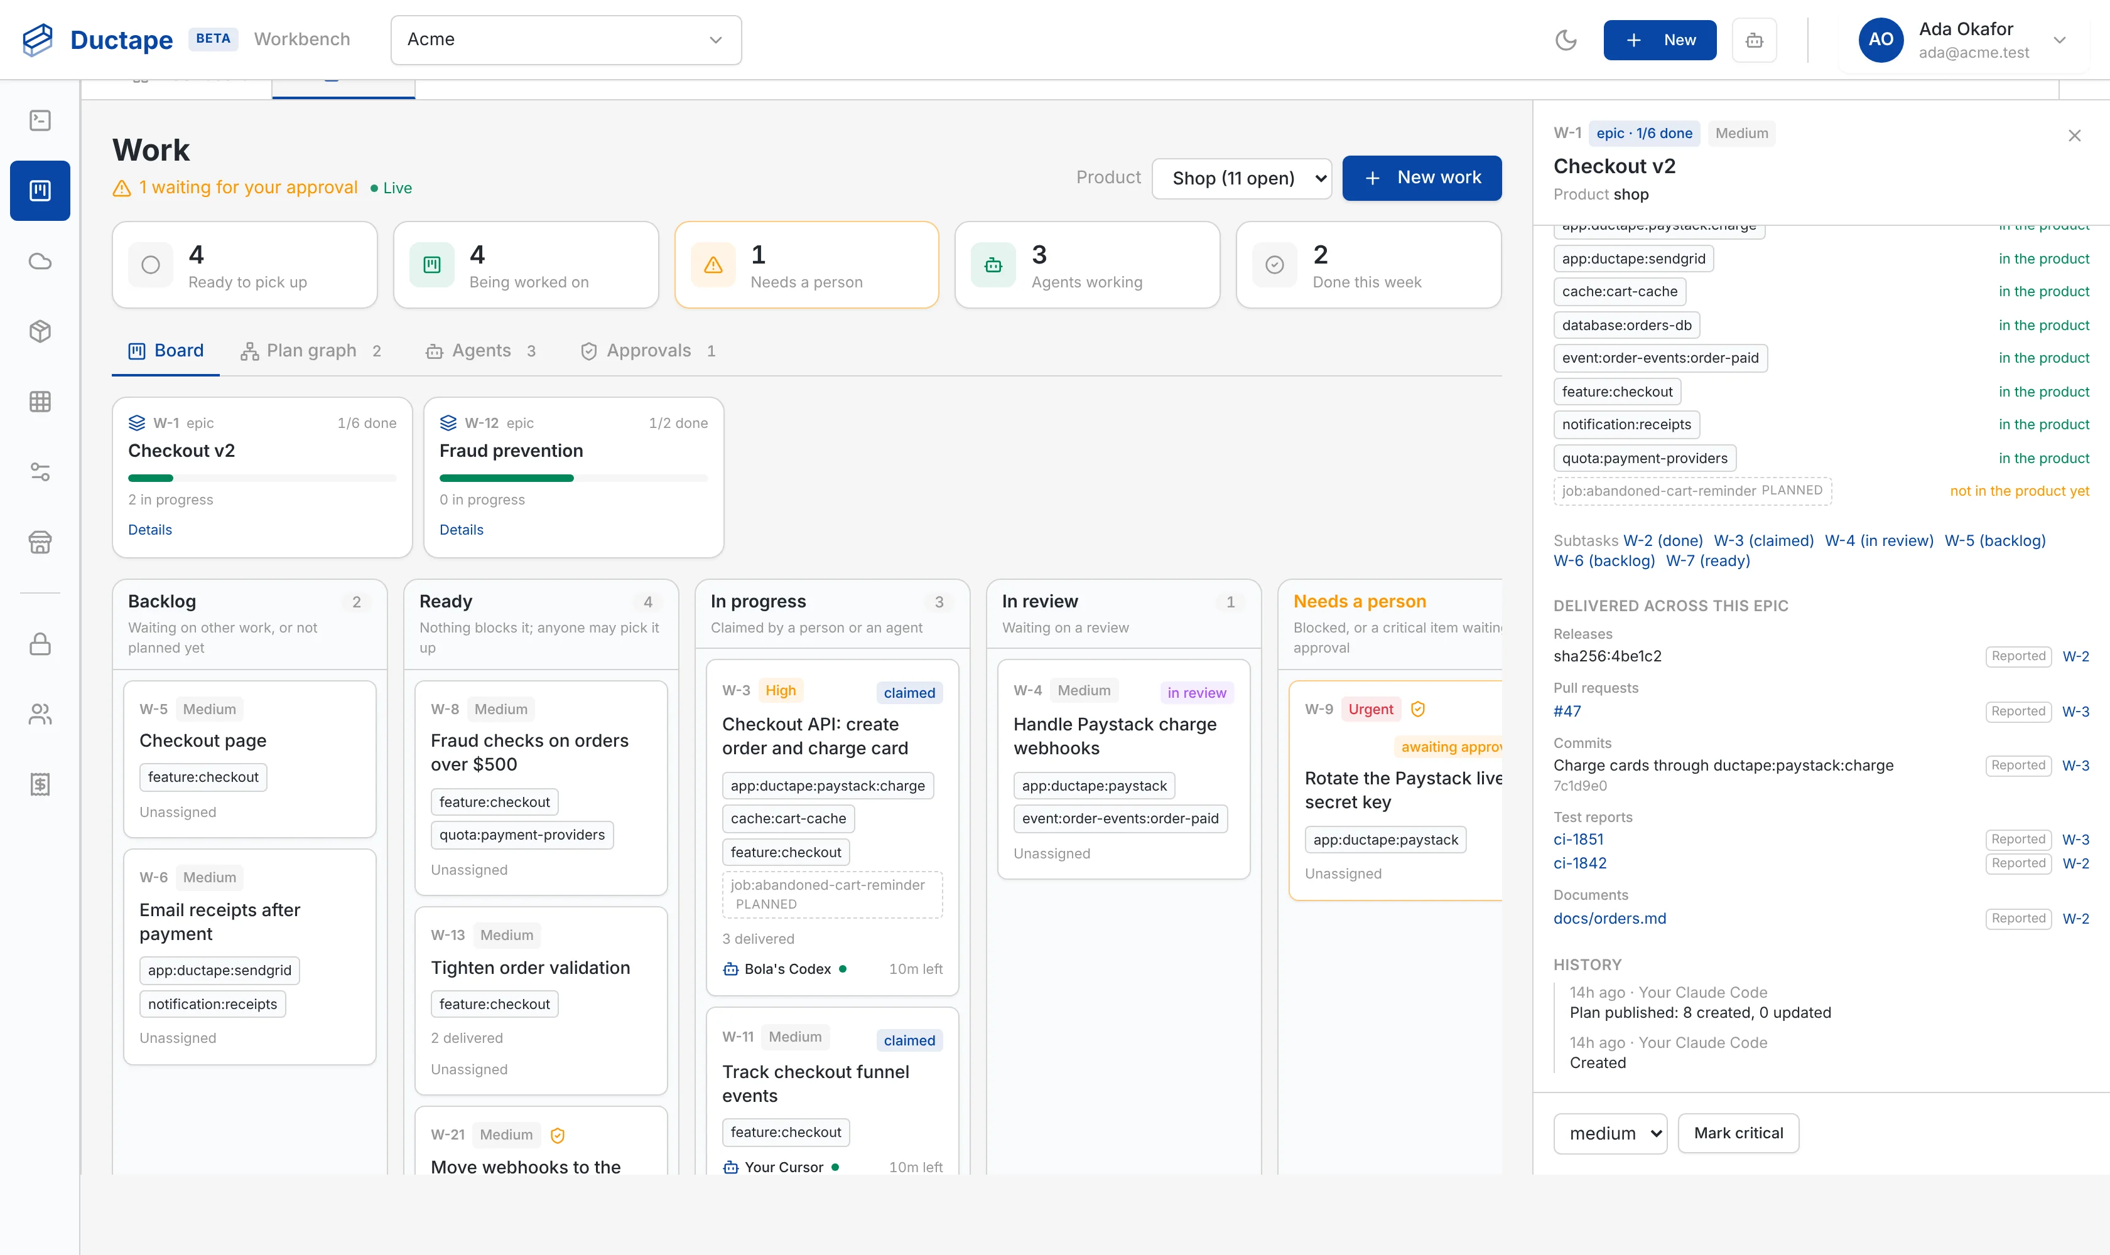2110x1255 pixels.
Task: Click Fraud prevention epic progress bar
Action: [573, 478]
